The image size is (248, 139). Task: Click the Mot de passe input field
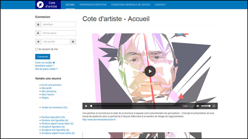[58, 33]
